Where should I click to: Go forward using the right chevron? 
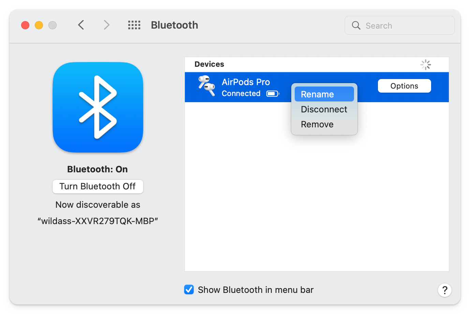point(106,25)
